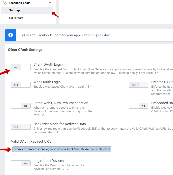
Task: Toggle Use Strict Mode for Redirect URIs
Action: tap(21, 127)
